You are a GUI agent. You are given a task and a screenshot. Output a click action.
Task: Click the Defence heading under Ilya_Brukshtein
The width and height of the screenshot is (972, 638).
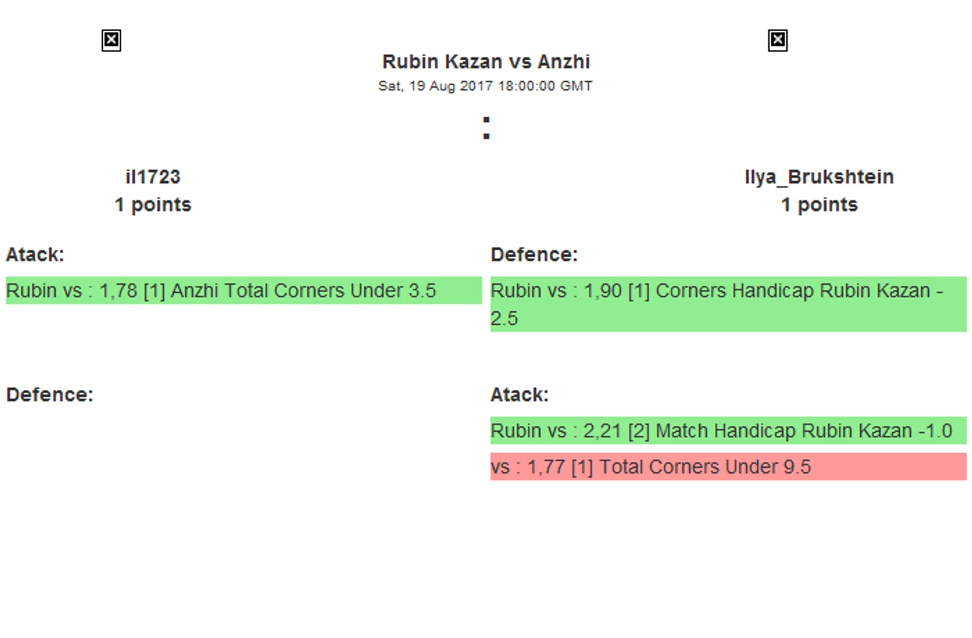(x=534, y=255)
